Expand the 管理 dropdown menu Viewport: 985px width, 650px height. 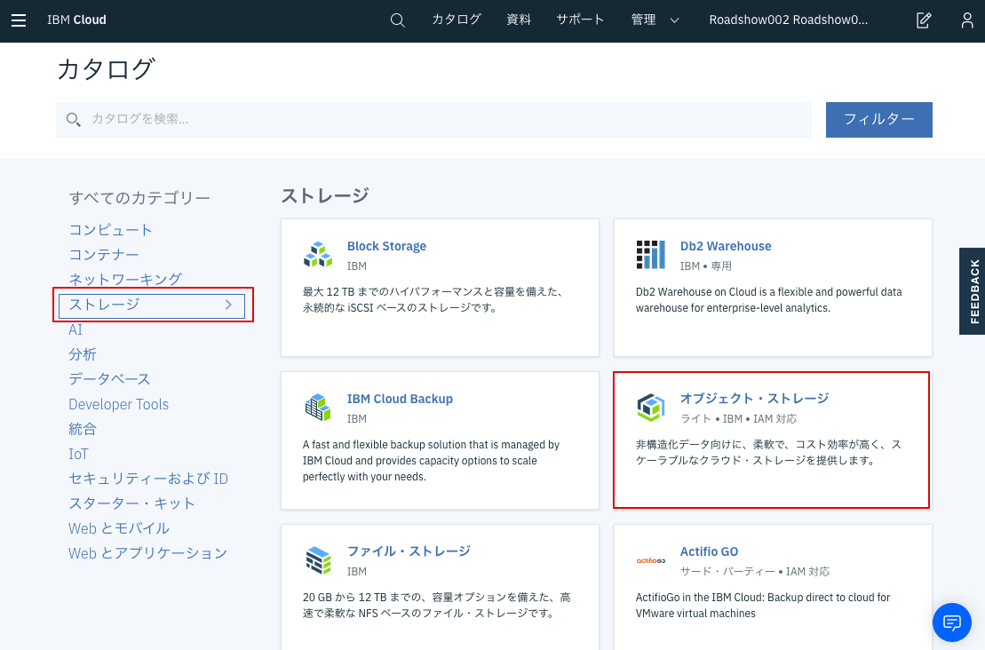[655, 20]
